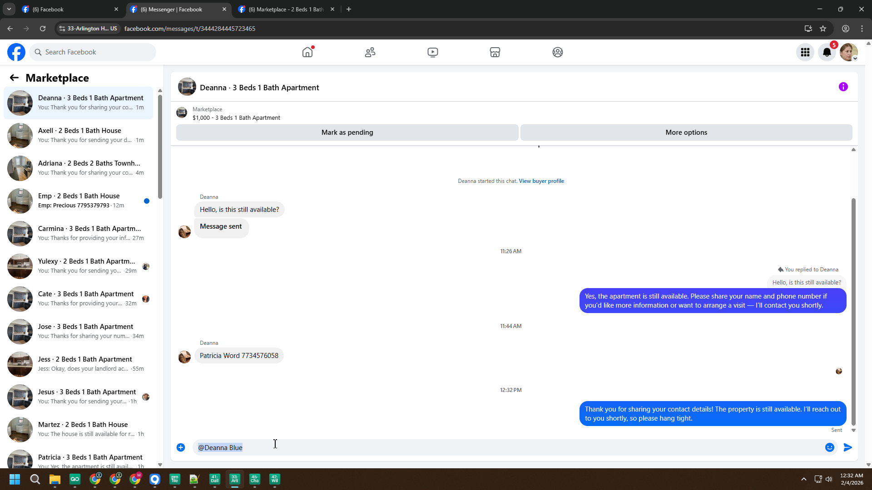Open the emoji picker in message box
The image size is (872, 490).
[829, 447]
